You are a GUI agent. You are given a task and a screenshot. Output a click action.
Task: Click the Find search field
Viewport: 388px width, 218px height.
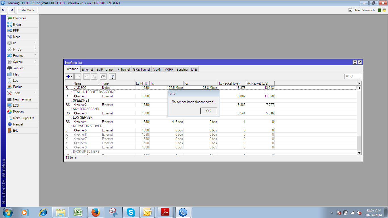coord(353,76)
